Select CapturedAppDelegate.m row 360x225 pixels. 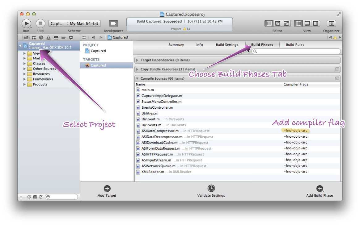237,96
